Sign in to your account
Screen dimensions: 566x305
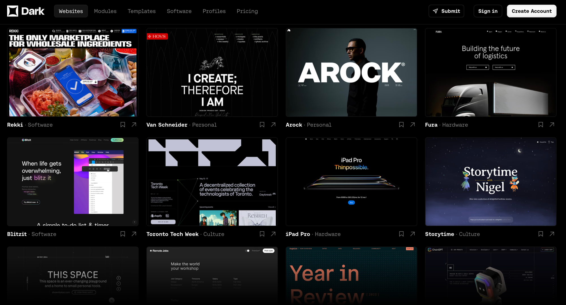tap(488, 11)
